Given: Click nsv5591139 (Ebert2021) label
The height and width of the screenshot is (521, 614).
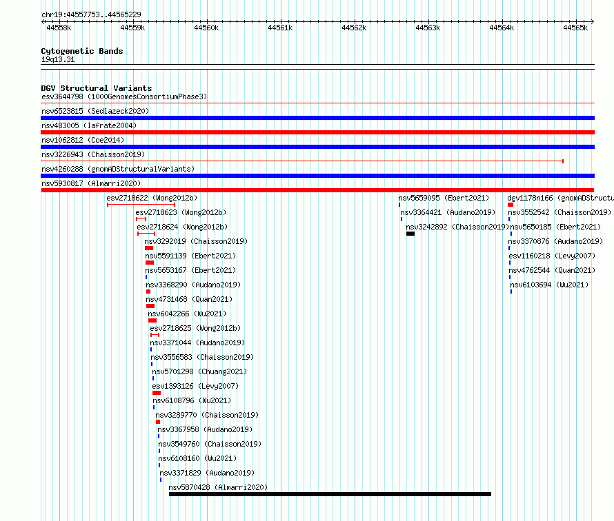Looking at the screenshot, I should (190, 256).
